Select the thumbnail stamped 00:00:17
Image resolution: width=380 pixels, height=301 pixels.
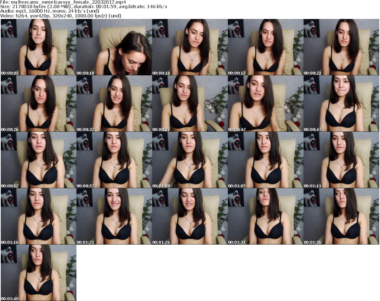266,47
